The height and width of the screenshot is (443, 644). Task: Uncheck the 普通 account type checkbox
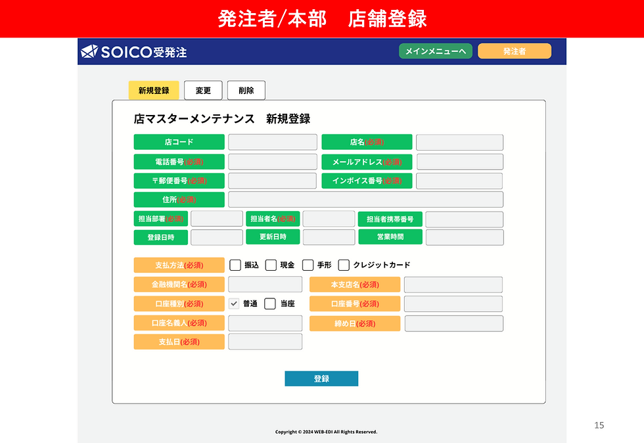(x=233, y=304)
